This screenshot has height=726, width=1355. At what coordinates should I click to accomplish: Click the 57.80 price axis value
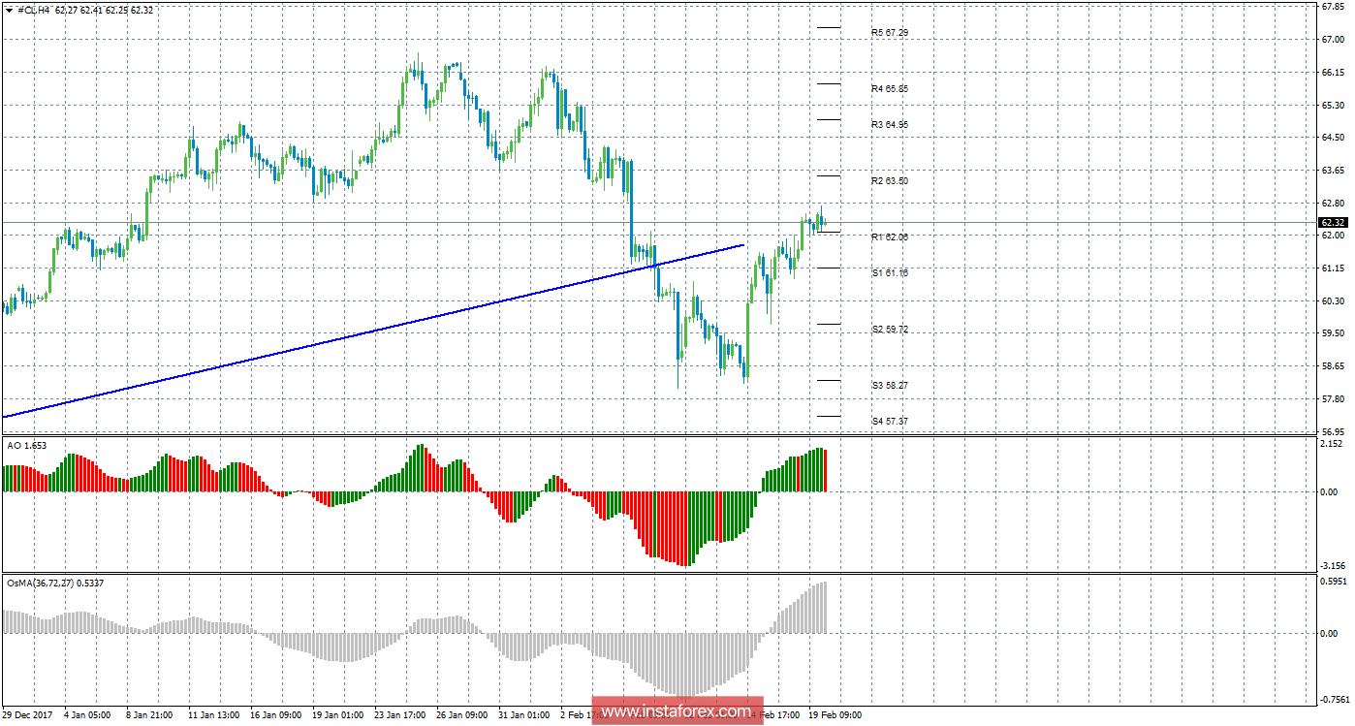[1333, 399]
